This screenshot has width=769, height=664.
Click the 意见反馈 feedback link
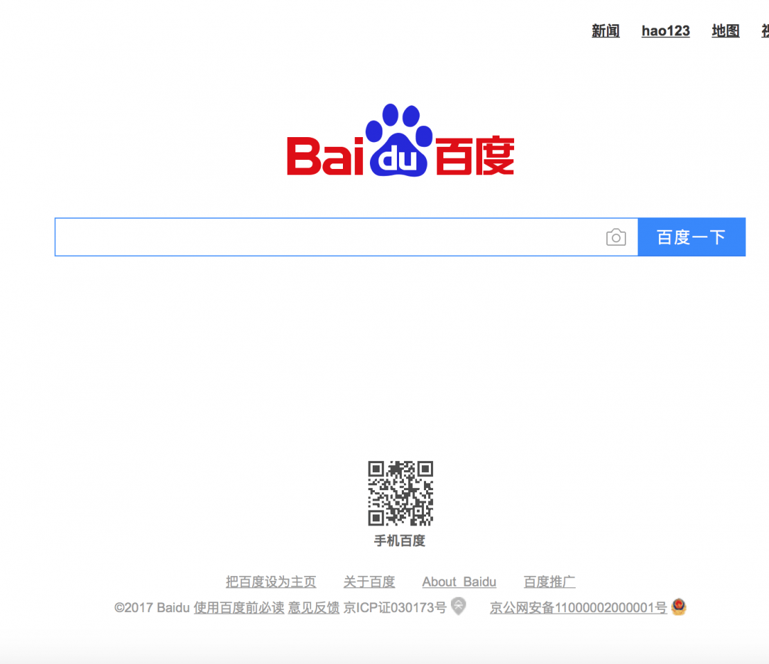point(313,608)
